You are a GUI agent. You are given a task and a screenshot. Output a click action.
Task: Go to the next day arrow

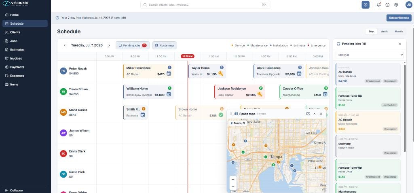[x=109, y=45]
